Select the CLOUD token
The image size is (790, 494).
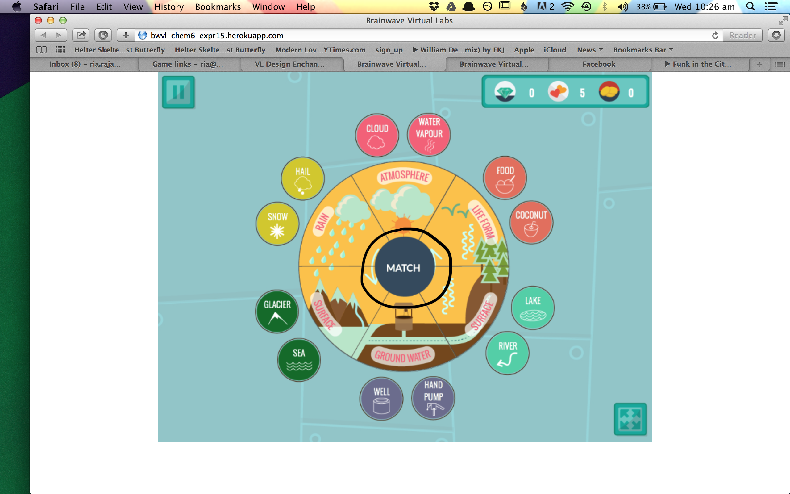coord(377,135)
